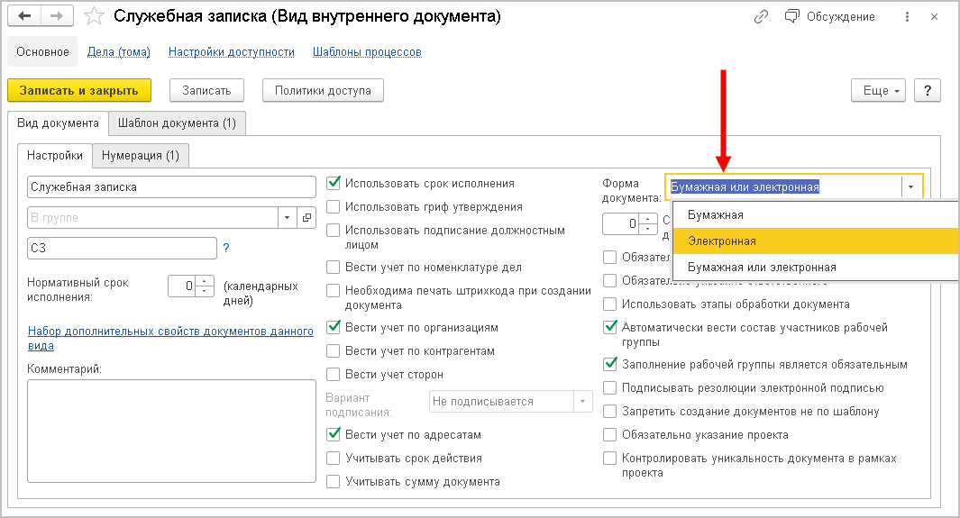Enable Использовать гриф утверждения checkbox

(334, 207)
